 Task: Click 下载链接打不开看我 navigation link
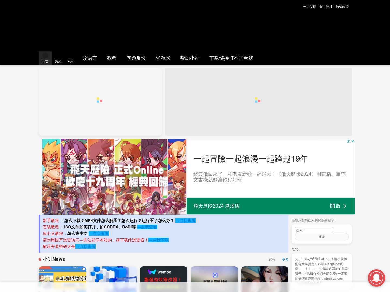click(x=231, y=58)
